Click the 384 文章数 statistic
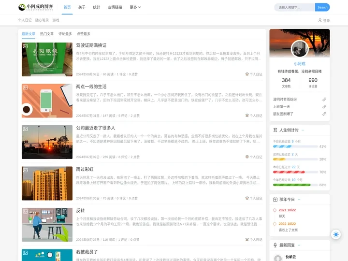 286,83
